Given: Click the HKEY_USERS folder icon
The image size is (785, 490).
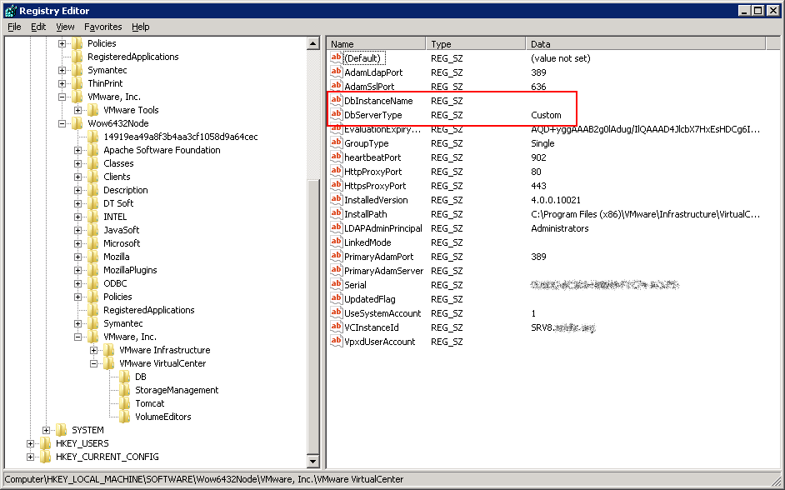Looking at the screenshot, I should (x=45, y=443).
